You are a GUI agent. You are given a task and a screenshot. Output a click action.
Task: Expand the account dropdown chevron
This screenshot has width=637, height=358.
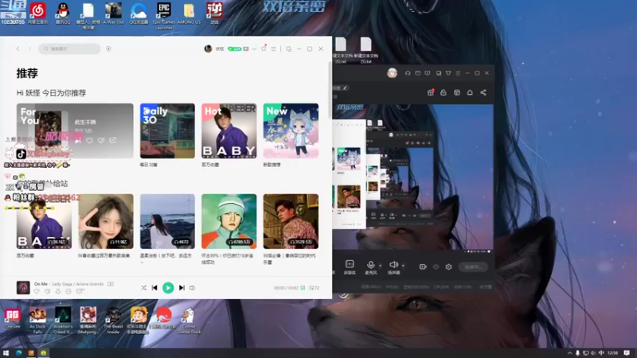pyautogui.click(x=254, y=49)
